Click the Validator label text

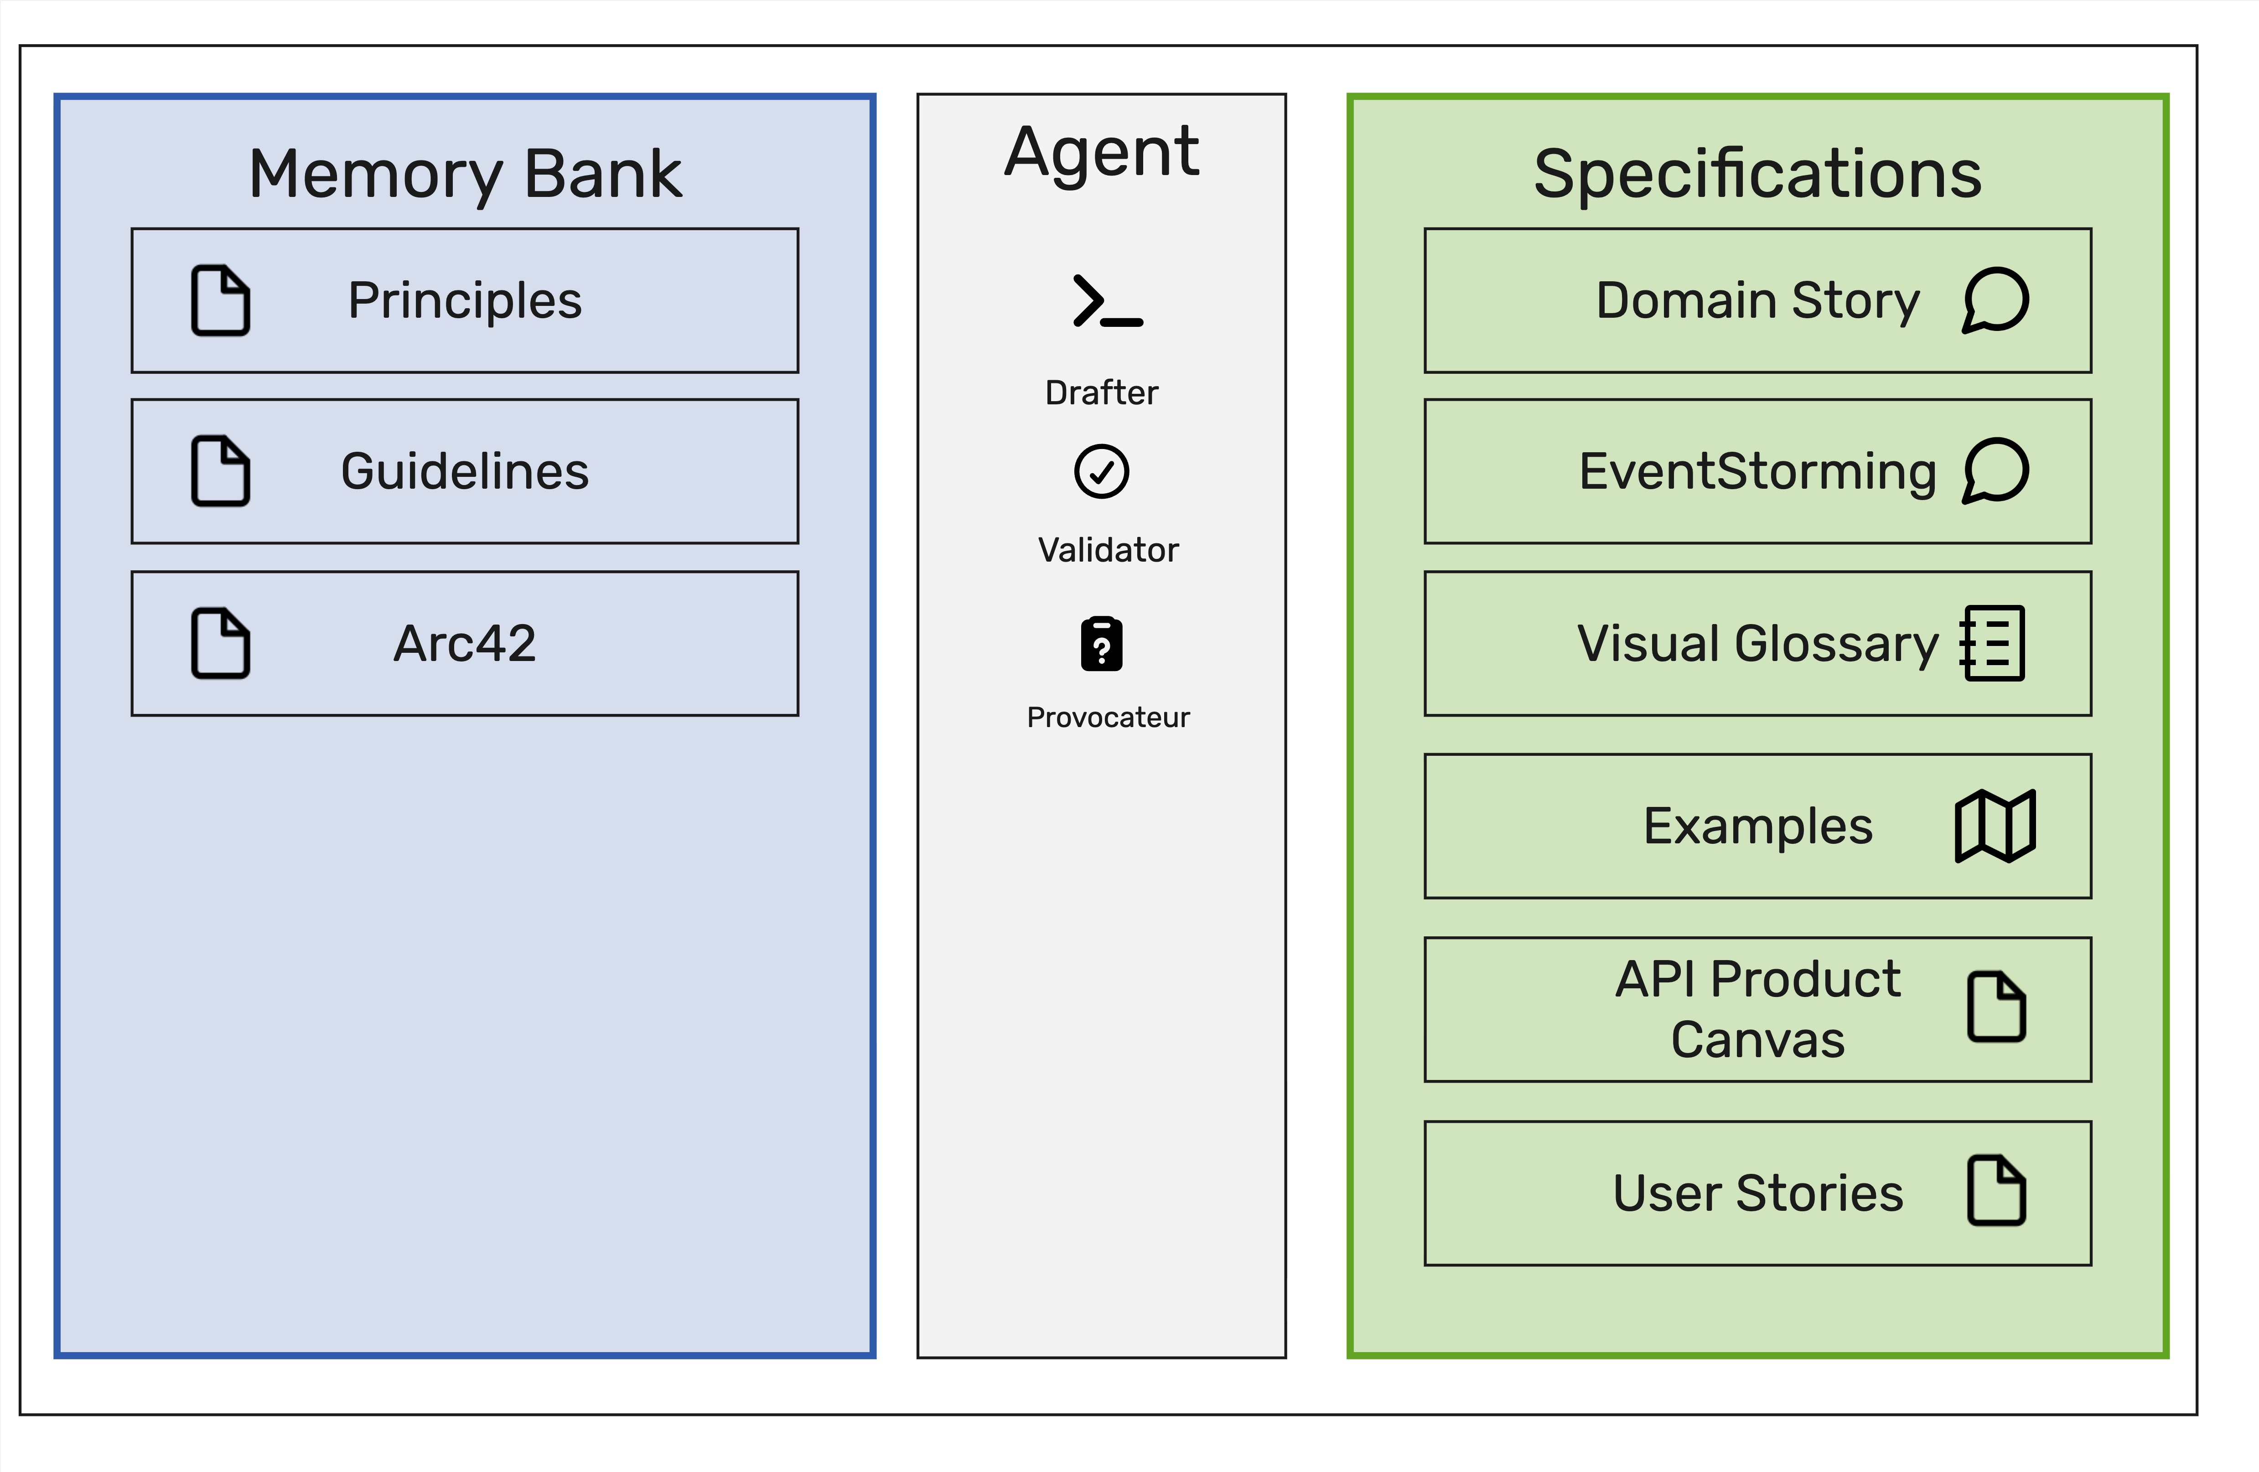pyautogui.click(x=1108, y=549)
